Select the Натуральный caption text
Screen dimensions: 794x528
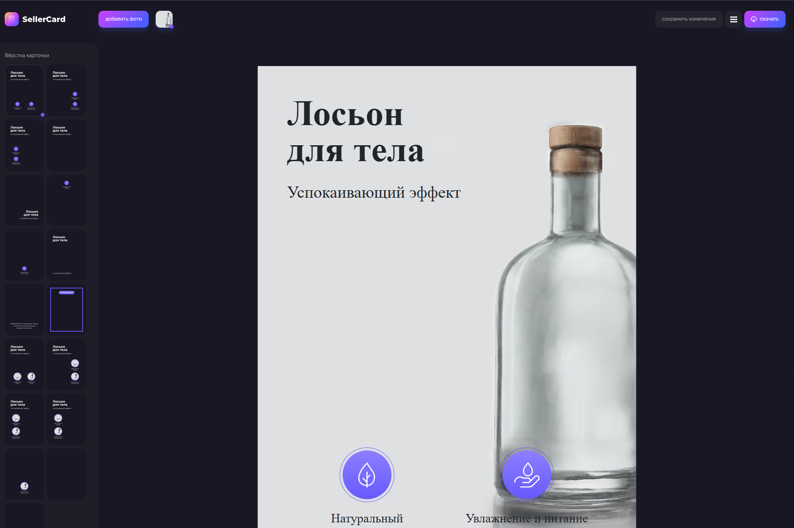pyautogui.click(x=367, y=519)
